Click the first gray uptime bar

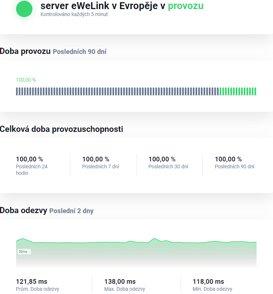17,91
